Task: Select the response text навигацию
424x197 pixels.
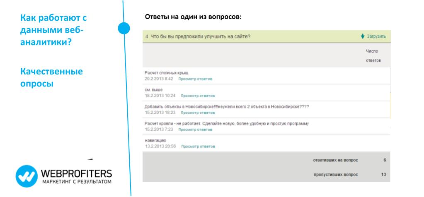Action: pyautogui.click(x=155, y=140)
